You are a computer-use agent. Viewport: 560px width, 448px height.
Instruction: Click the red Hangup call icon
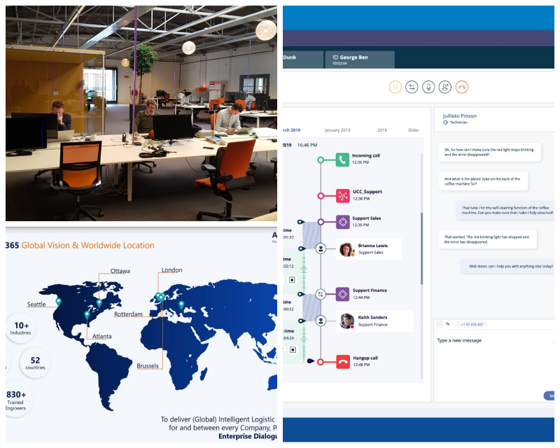pyautogui.click(x=343, y=362)
